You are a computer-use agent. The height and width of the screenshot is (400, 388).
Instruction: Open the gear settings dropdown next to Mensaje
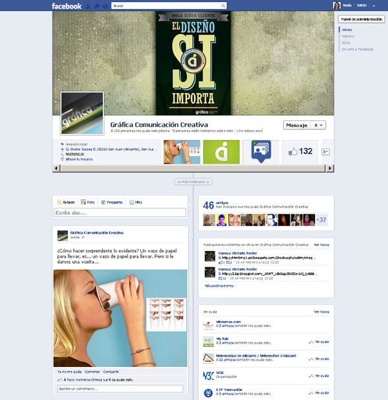[318, 125]
